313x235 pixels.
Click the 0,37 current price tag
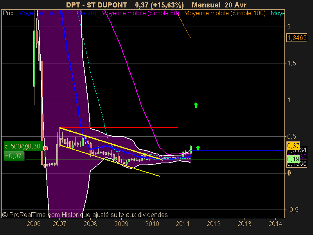(293, 146)
